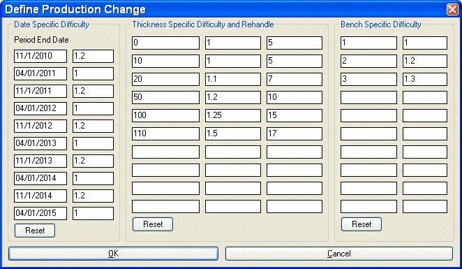Select the thickness field containing 20

tap(165, 80)
